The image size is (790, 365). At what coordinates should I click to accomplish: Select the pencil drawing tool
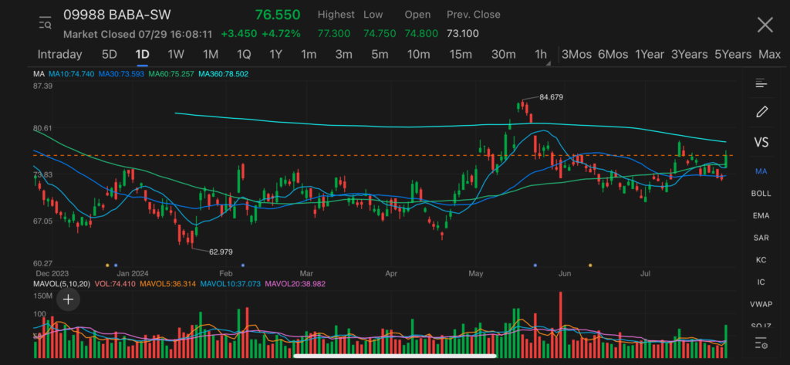761,112
